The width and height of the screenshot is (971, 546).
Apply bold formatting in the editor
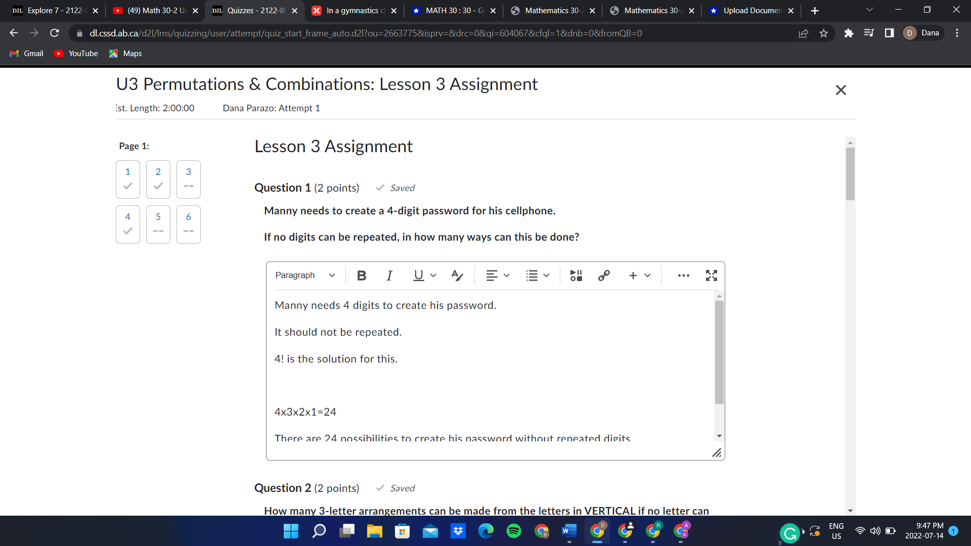361,276
